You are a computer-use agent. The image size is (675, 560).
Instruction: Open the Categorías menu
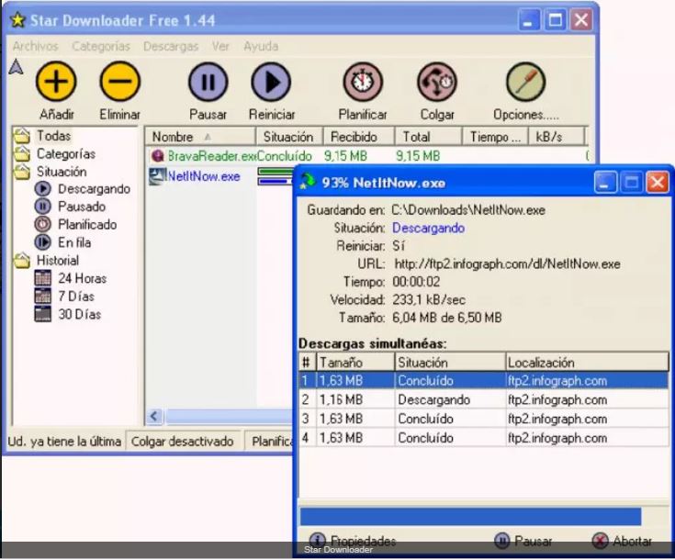(x=101, y=46)
